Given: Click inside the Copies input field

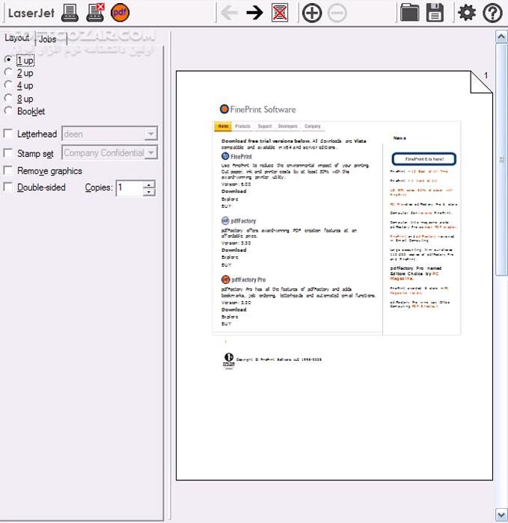Looking at the screenshot, I should tap(129, 188).
